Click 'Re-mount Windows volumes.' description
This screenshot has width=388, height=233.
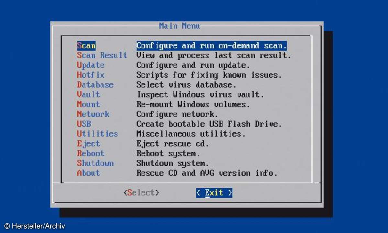click(193, 105)
